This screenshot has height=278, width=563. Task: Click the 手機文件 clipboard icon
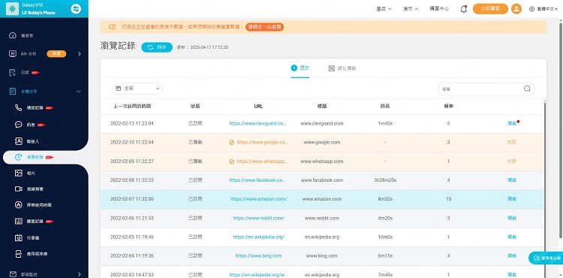point(13,91)
